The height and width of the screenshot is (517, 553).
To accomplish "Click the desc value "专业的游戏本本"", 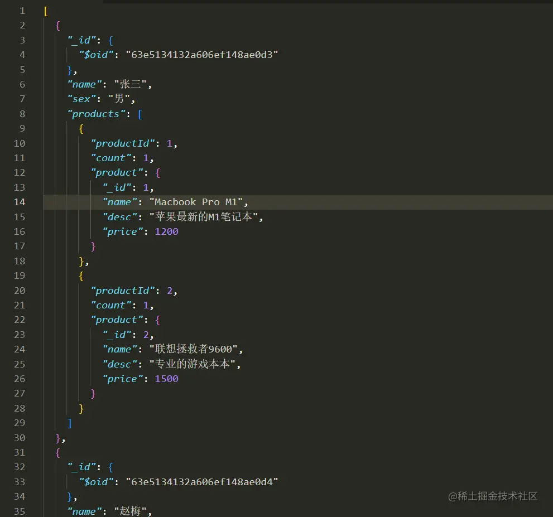I will pyautogui.click(x=193, y=364).
